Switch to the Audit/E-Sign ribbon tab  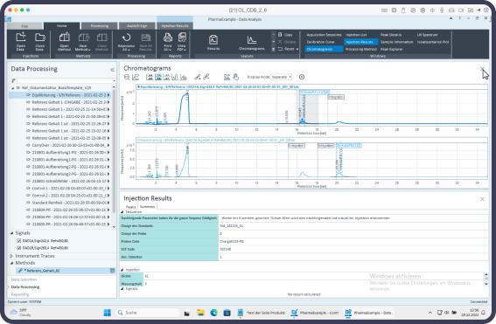point(137,26)
